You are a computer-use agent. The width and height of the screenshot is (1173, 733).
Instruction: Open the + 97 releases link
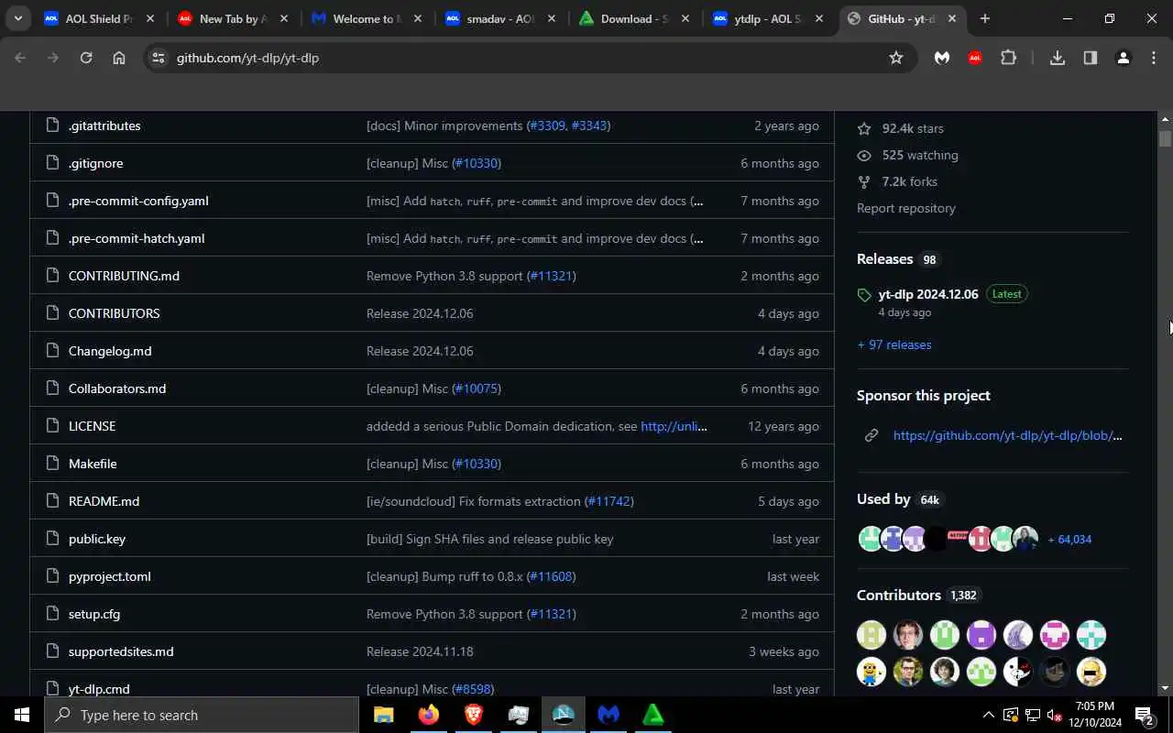coord(894,345)
